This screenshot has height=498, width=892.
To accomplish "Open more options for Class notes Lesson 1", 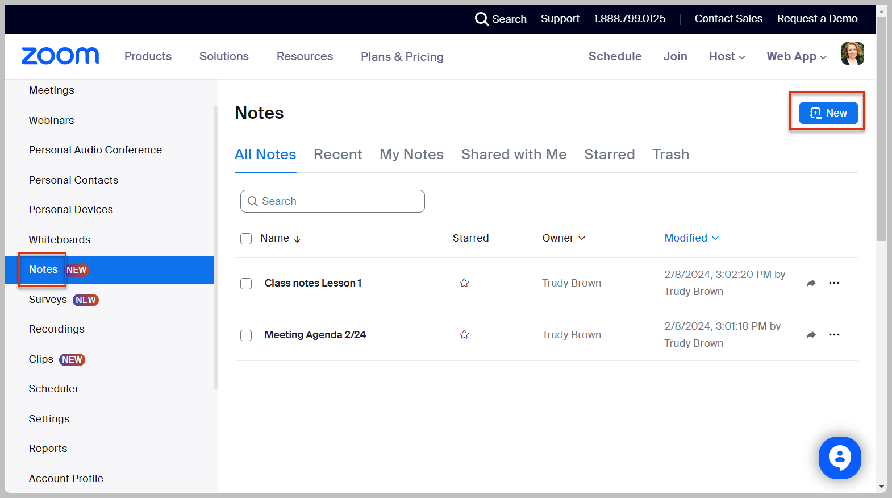I will coord(834,283).
